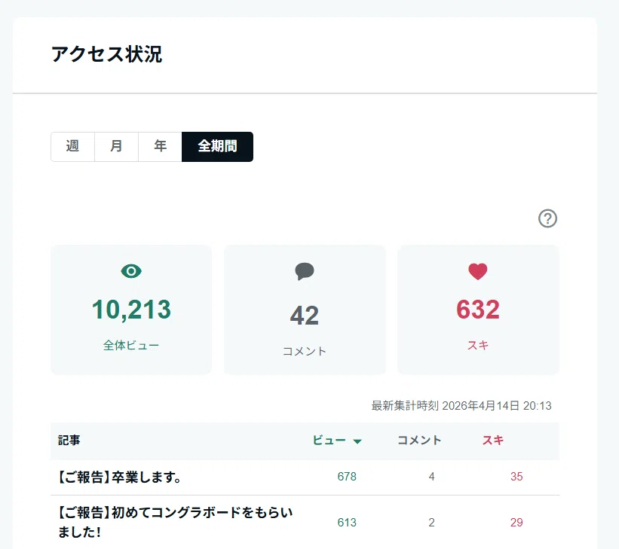
Task: Click the comment speech bubble icon
Action: tap(305, 271)
